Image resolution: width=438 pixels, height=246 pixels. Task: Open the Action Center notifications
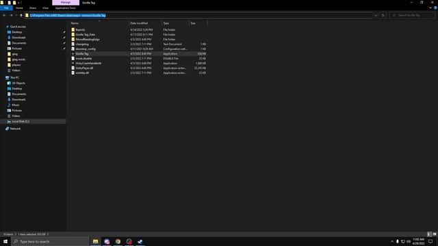430,241
